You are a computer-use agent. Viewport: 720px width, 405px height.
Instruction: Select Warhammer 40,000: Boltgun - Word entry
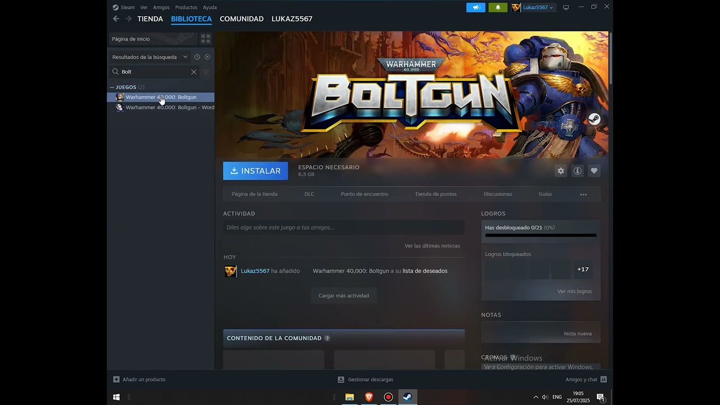(161, 107)
